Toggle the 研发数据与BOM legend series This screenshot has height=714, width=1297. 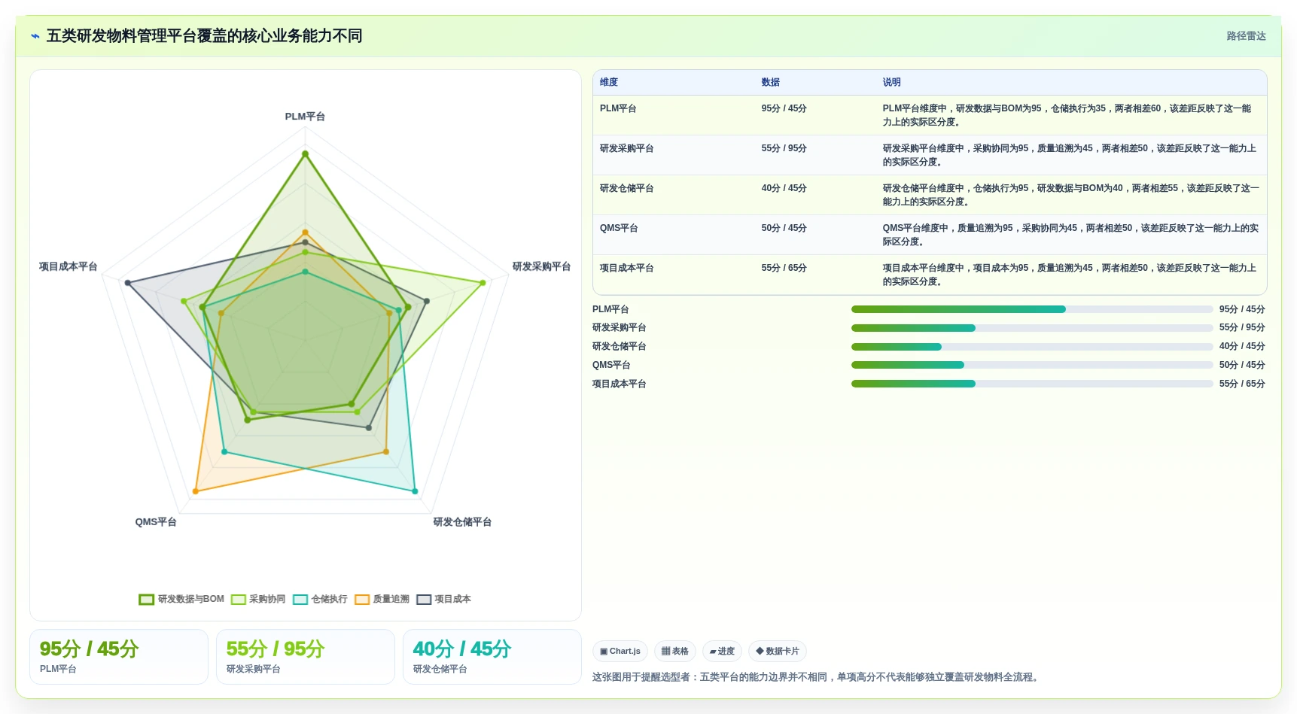[x=181, y=599]
